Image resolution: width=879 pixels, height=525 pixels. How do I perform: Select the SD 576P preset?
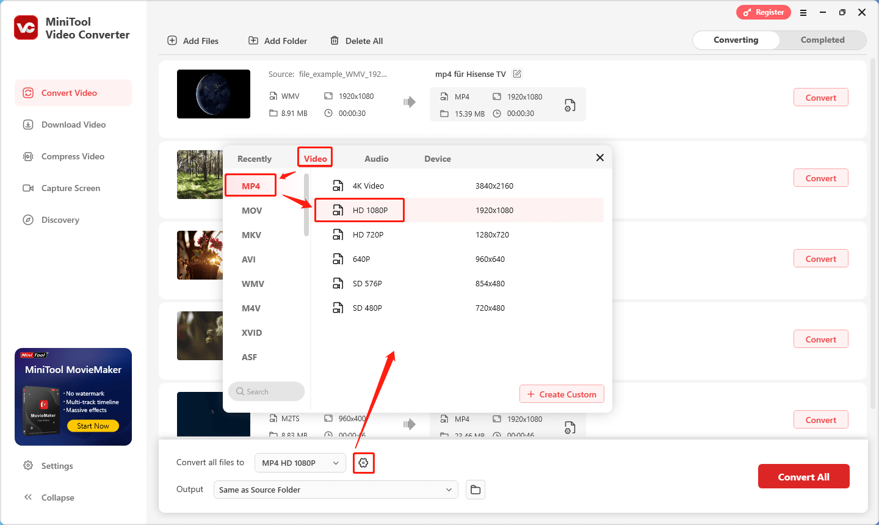tap(459, 283)
